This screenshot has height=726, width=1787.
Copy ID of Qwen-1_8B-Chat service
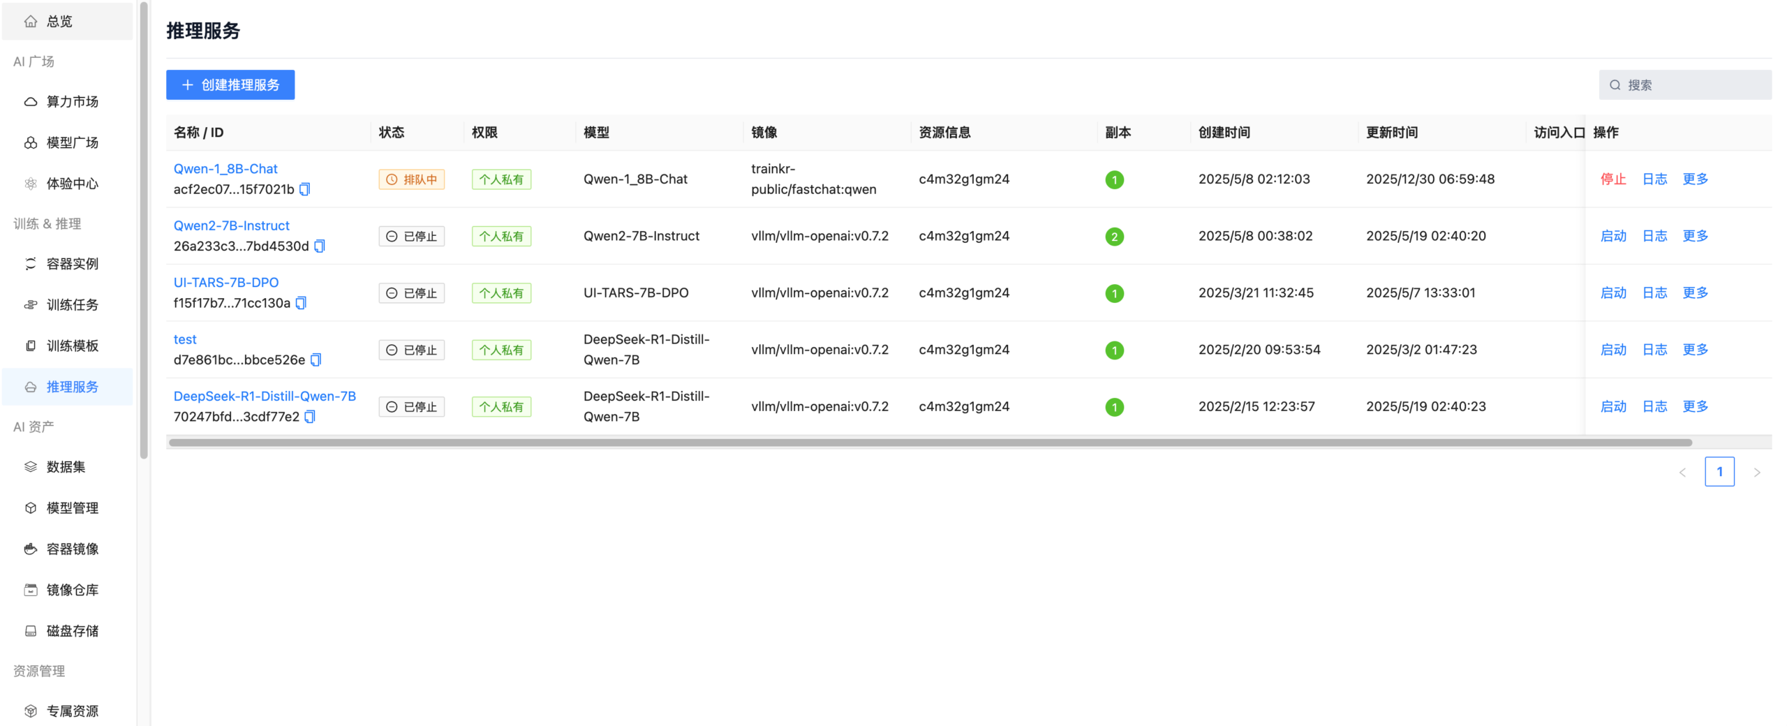(x=304, y=189)
